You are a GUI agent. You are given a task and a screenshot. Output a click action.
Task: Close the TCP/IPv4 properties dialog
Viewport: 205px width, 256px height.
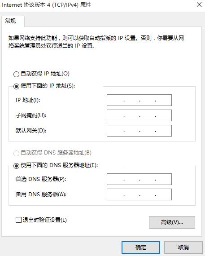point(199,4)
